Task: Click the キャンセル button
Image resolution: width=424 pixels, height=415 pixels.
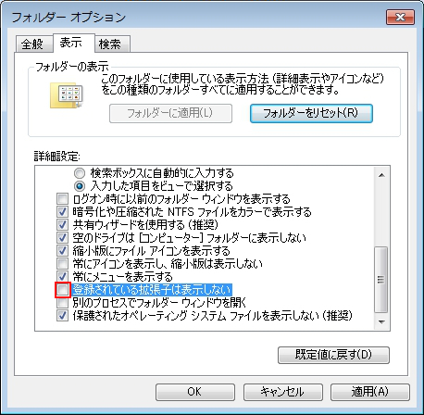Action: pos(283,392)
